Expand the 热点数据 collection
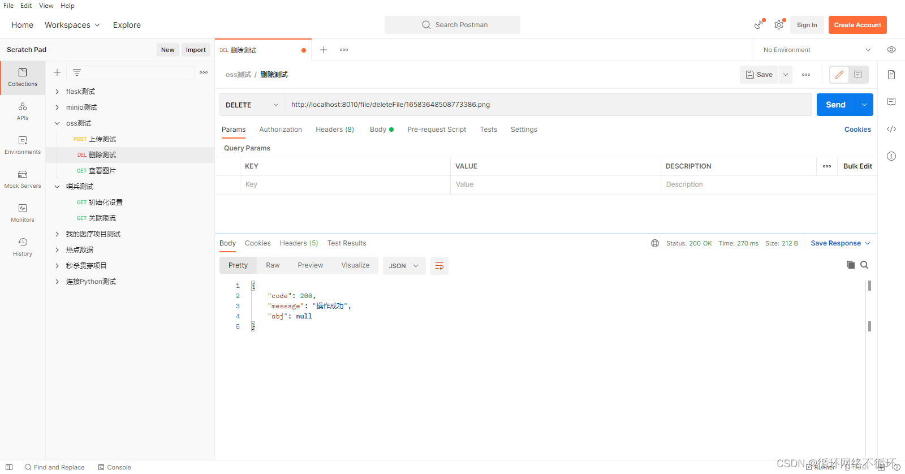Image resolution: width=905 pixels, height=474 pixels. (57, 250)
